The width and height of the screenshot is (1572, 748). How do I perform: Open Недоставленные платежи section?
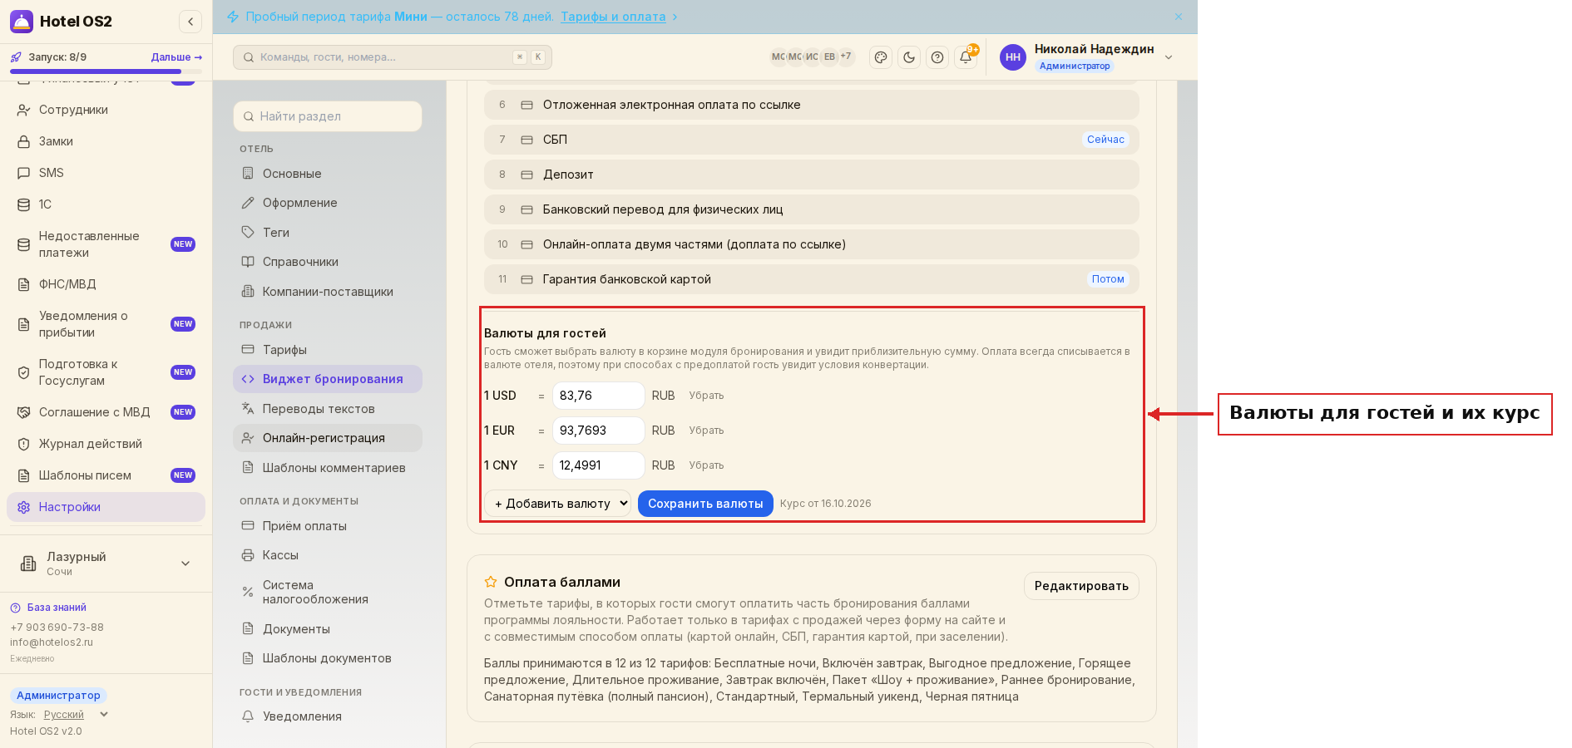(x=106, y=244)
